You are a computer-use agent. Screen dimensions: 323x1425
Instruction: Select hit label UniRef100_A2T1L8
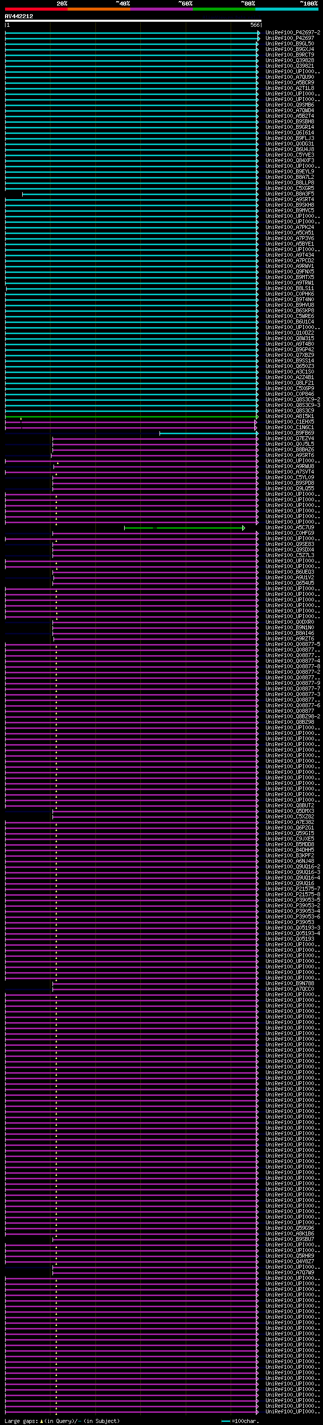pyautogui.click(x=290, y=88)
